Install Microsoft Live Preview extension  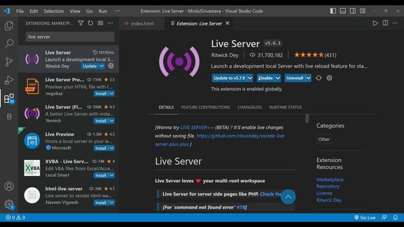101,148
